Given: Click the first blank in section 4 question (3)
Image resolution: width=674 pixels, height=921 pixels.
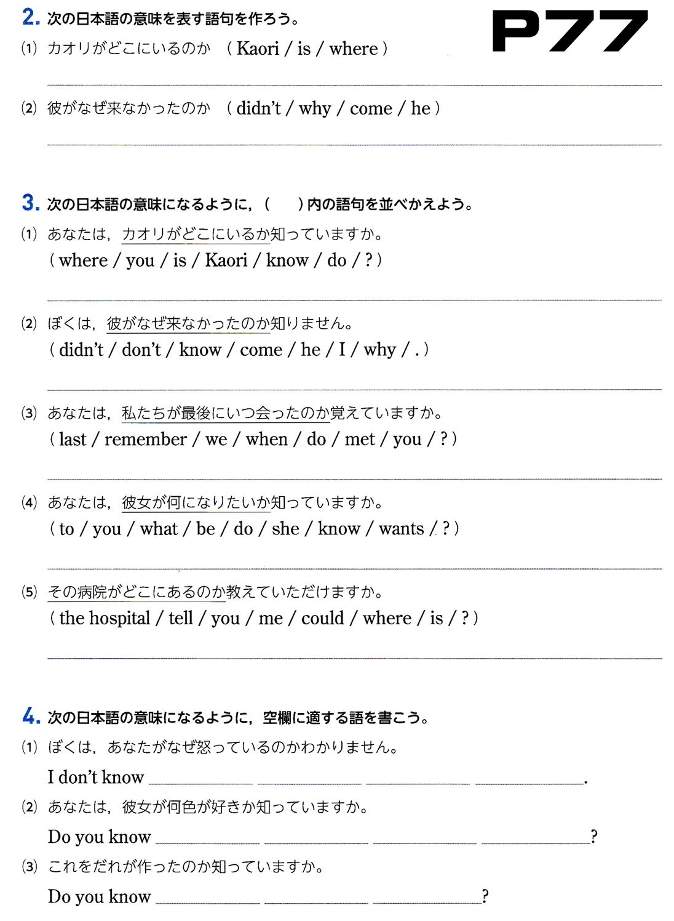Looking at the screenshot, I should [x=208, y=902].
